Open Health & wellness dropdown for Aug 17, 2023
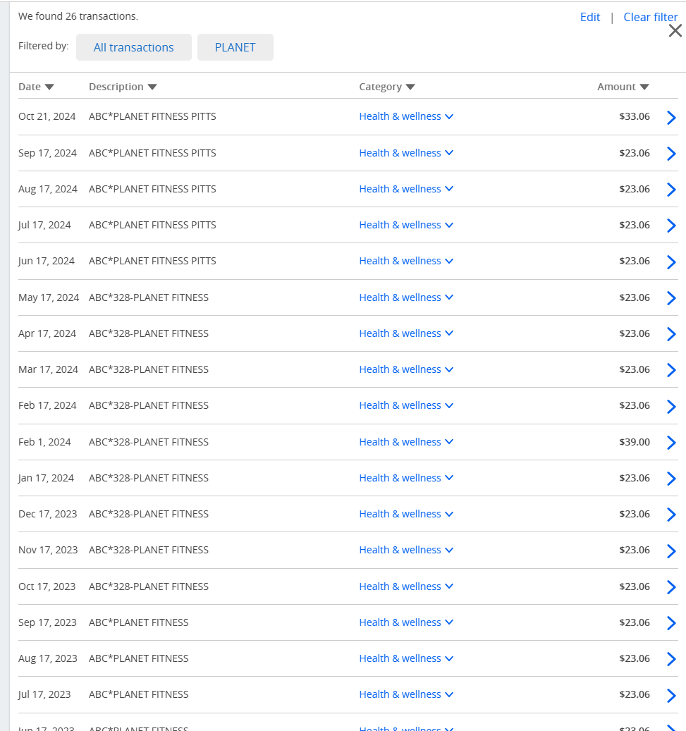Viewport: 686px width, 731px height. (406, 658)
